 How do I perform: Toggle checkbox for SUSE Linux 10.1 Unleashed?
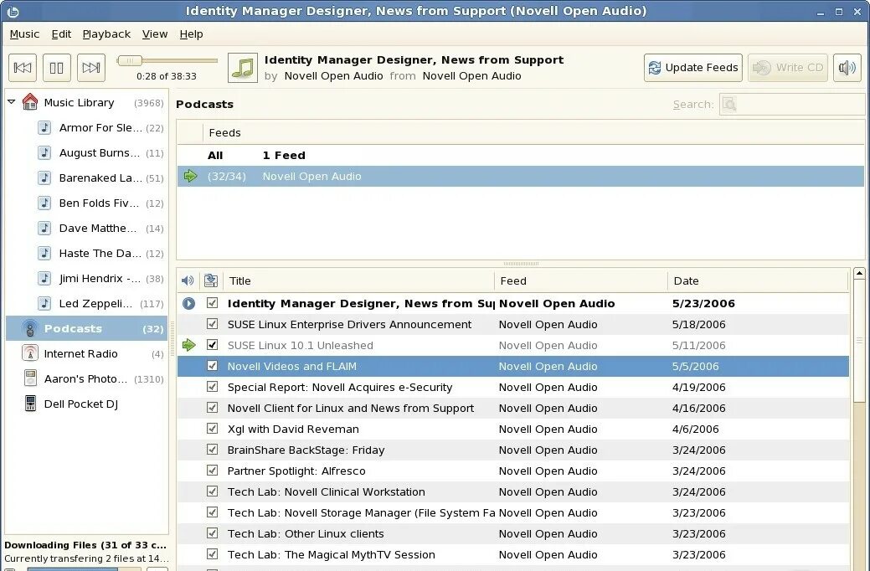tap(212, 345)
